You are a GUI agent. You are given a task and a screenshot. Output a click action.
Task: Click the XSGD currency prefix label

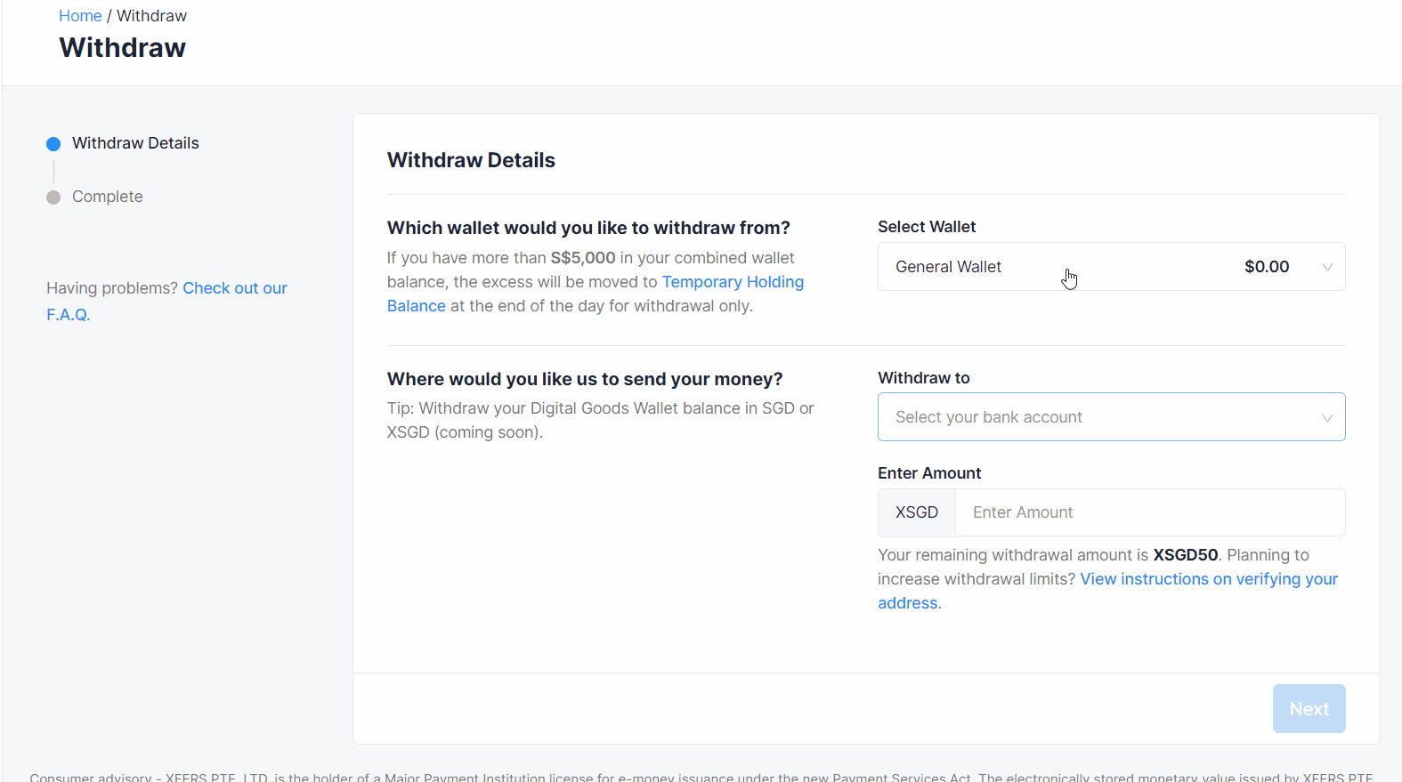click(x=917, y=512)
